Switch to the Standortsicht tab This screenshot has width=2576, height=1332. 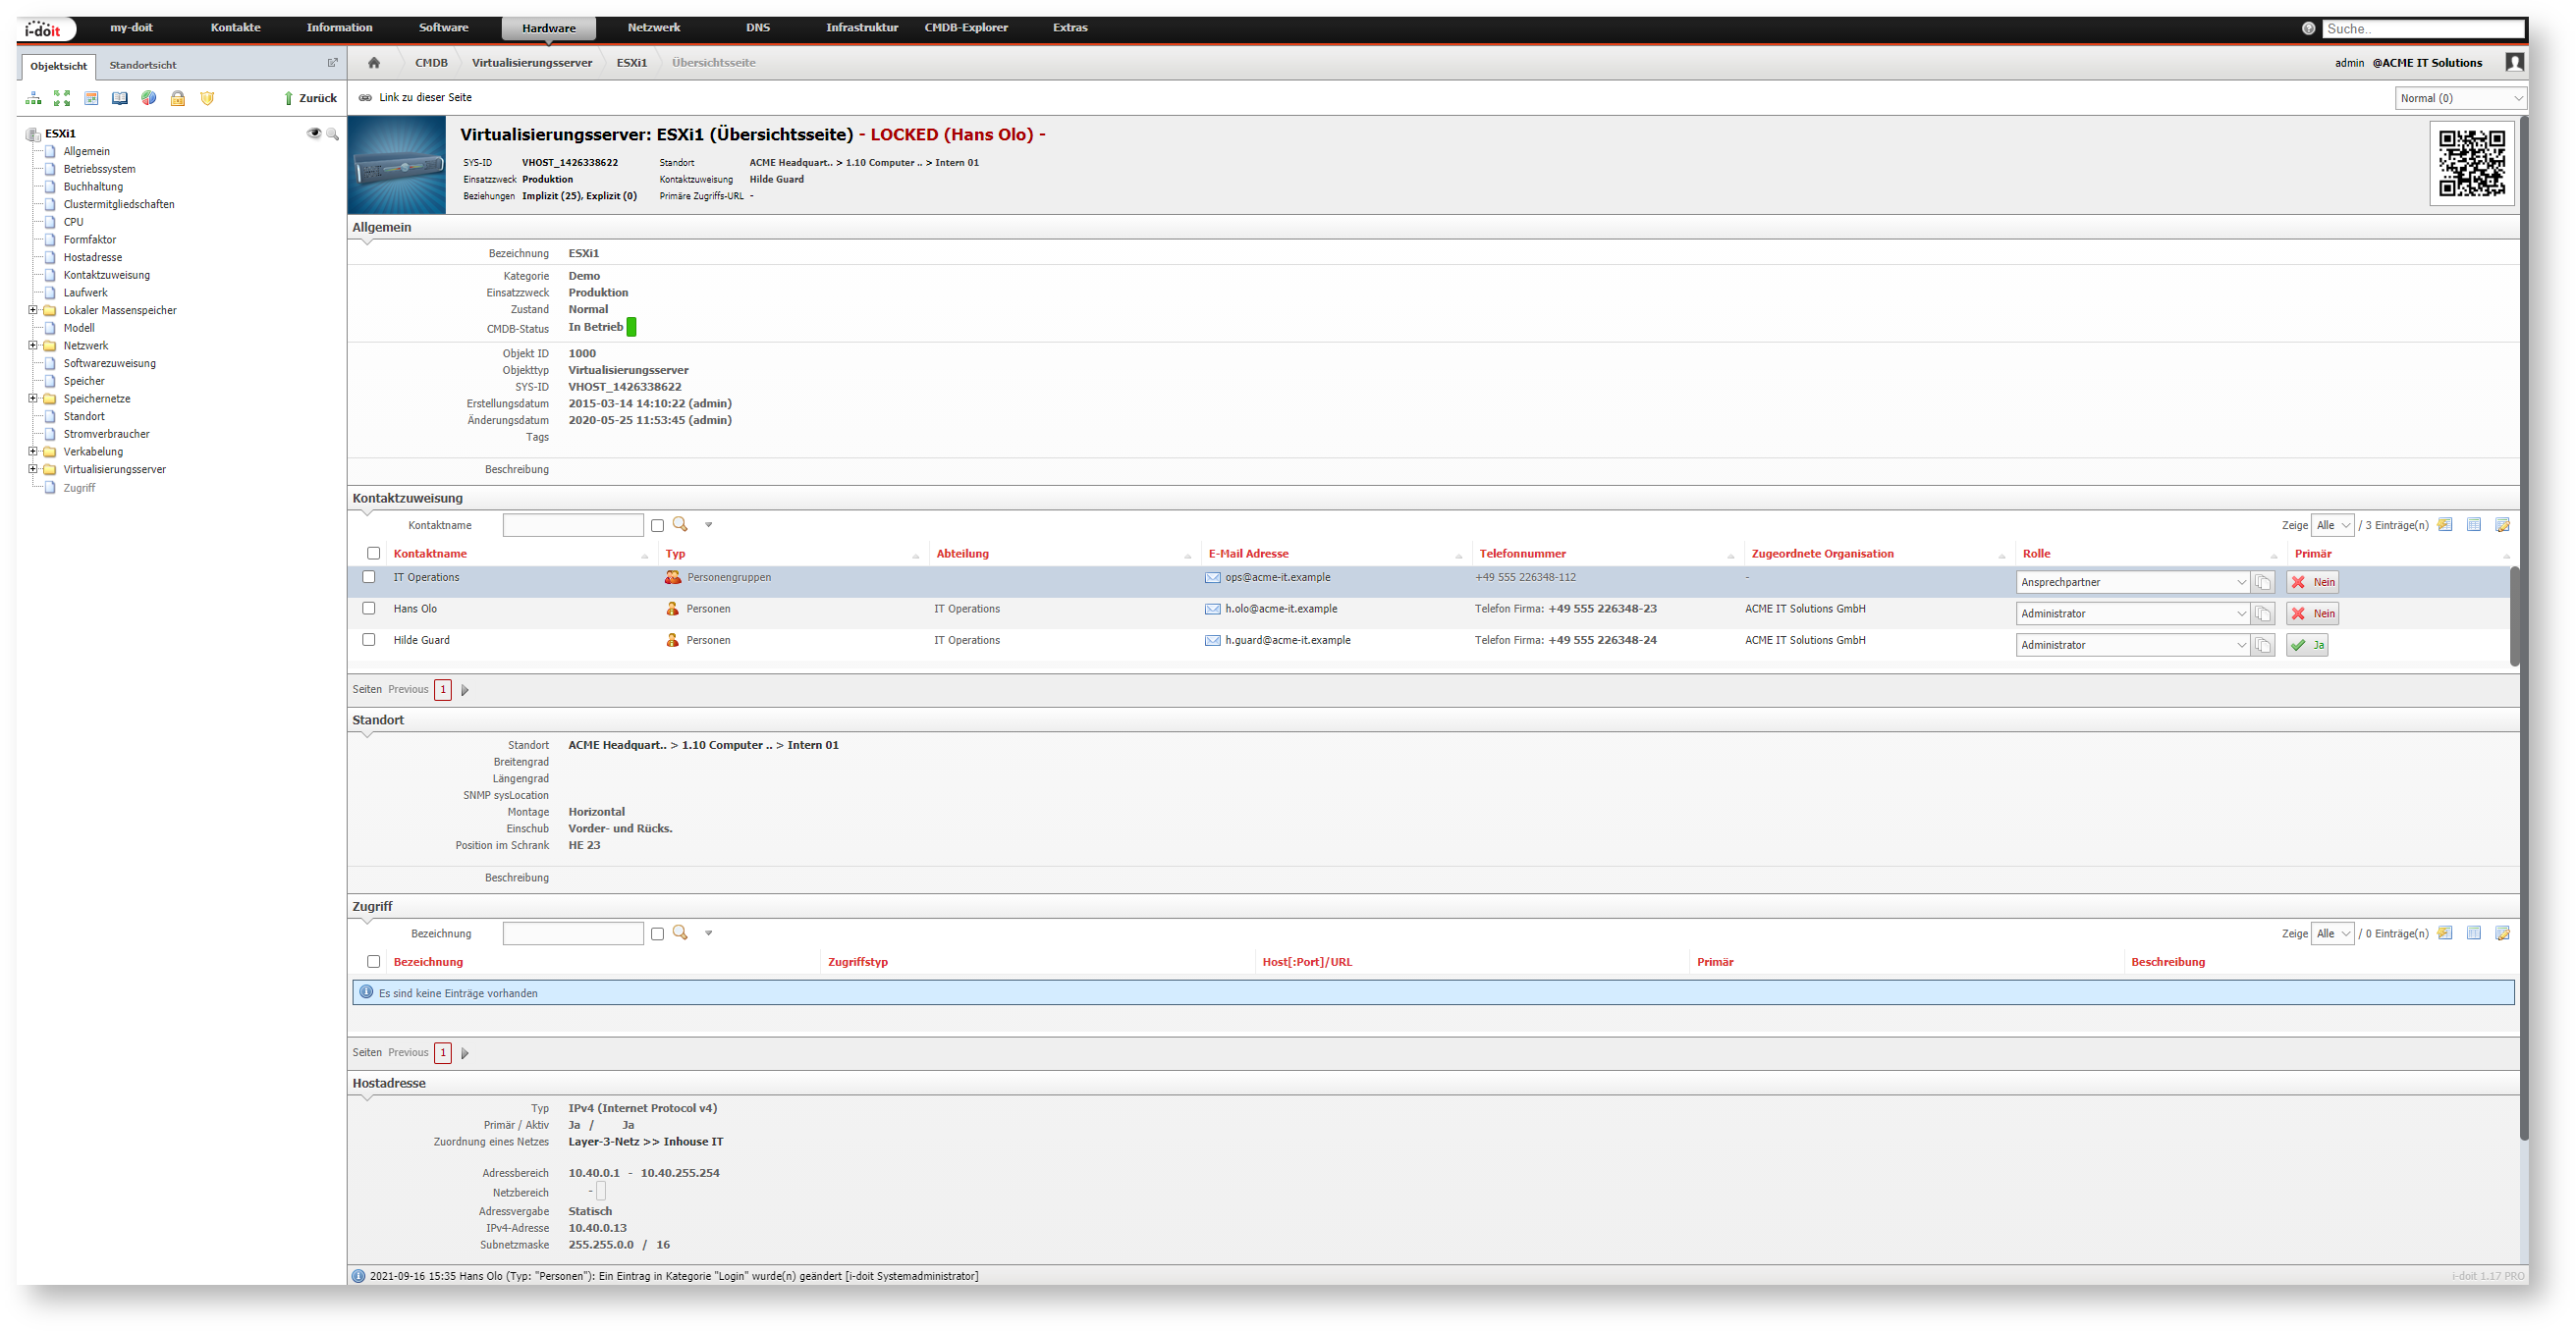point(143,66)
